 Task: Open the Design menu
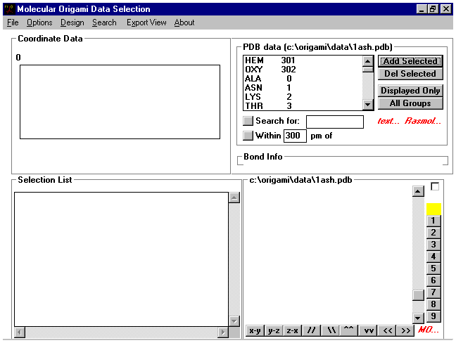coord(72,22)
